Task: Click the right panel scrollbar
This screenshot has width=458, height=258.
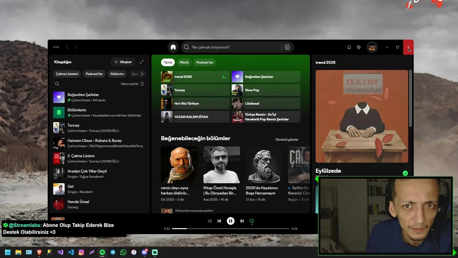Action: click(411, 99)
